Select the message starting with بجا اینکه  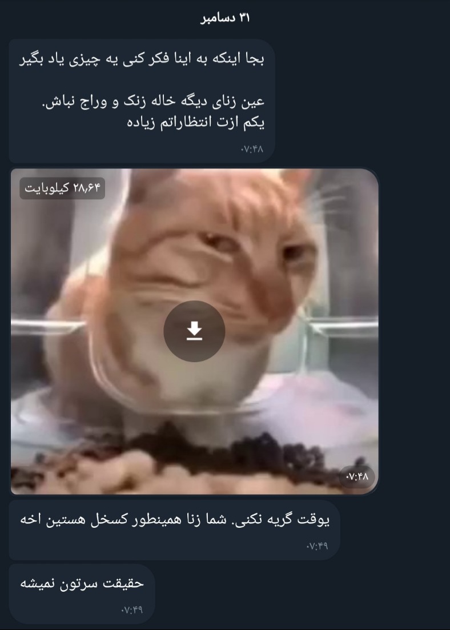click(142, 101)
